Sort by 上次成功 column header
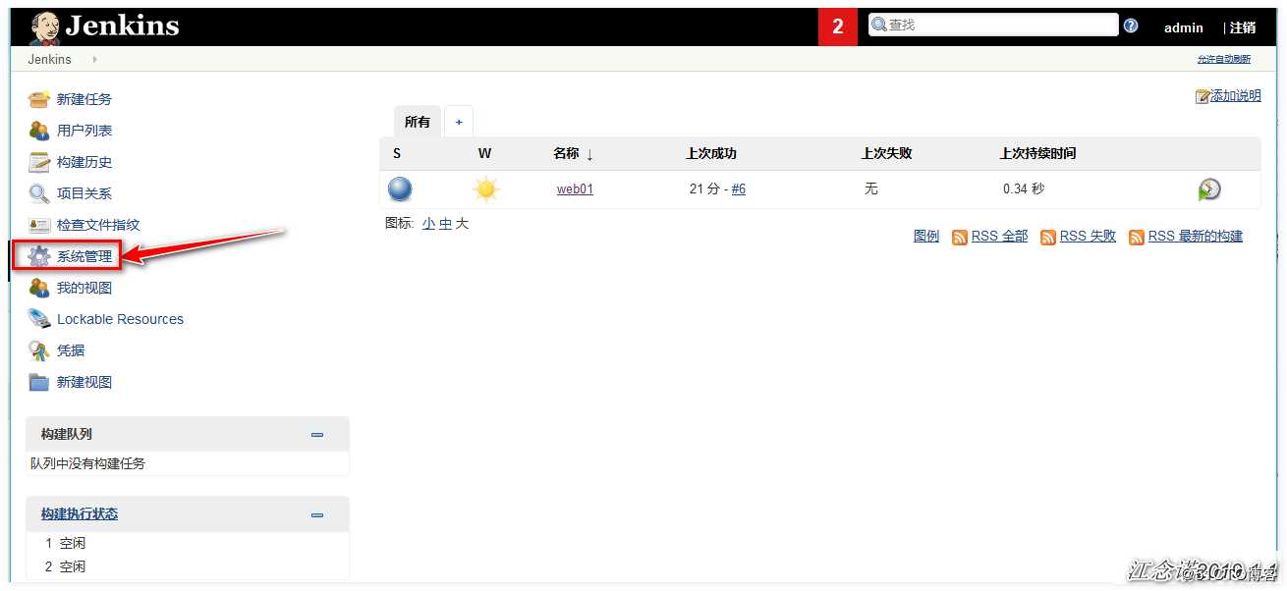Viewport: 1287px width, 591px height. pos(711,154)
